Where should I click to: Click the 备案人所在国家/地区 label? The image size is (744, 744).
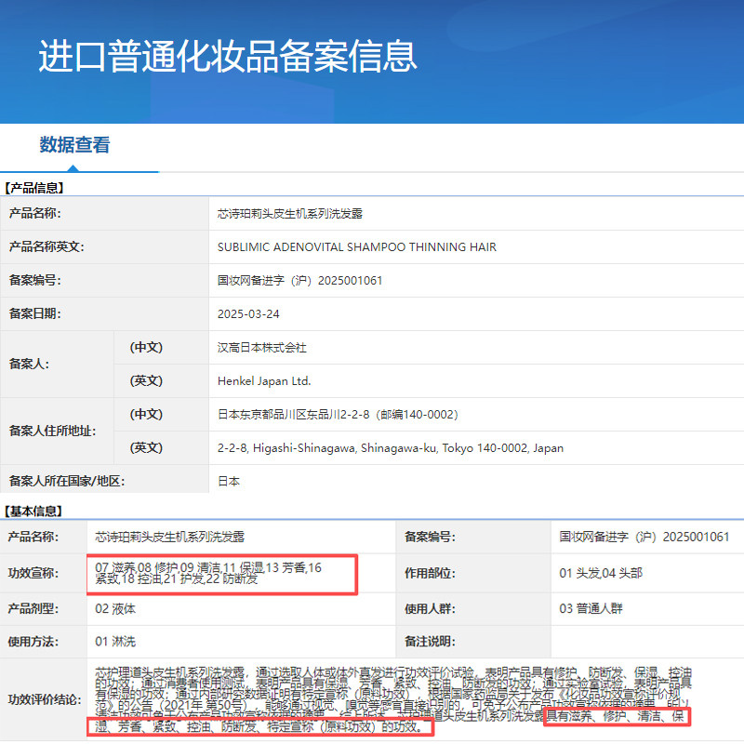(66, 481)
